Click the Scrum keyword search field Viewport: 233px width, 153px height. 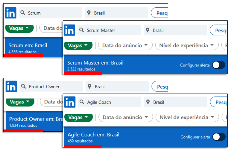[x=53, y=13]
